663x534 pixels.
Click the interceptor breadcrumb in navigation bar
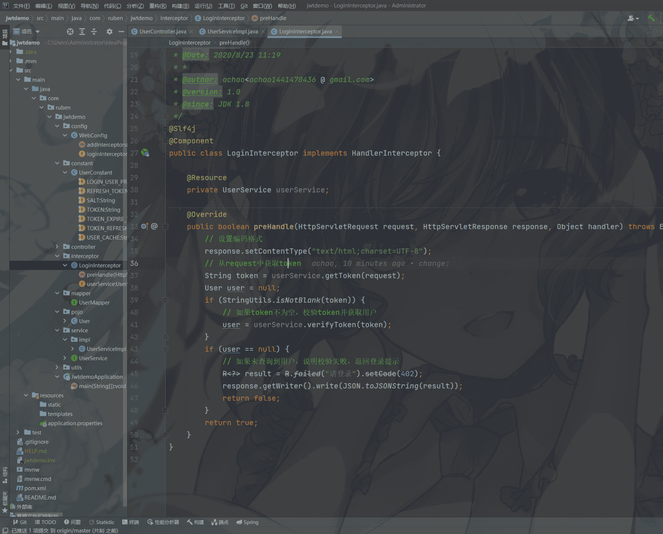174,18
